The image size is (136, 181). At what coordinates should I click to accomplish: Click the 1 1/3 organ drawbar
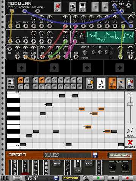(89, 164)
